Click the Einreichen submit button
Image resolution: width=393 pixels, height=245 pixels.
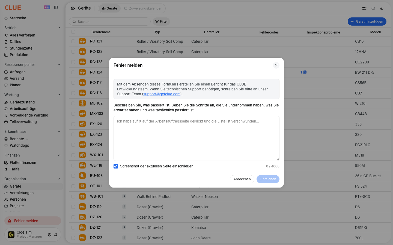click(x=268, y=179)
